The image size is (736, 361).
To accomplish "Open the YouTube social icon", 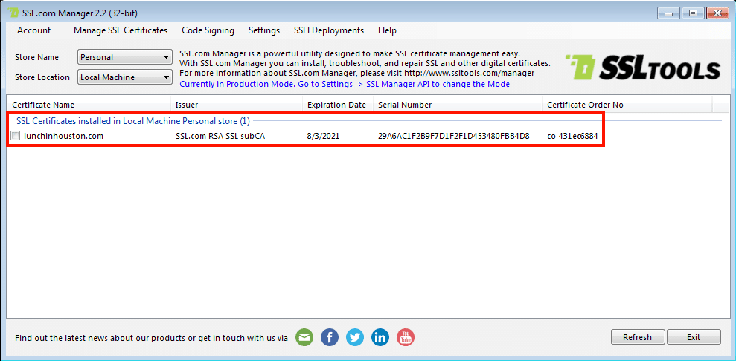I will 406,337.
